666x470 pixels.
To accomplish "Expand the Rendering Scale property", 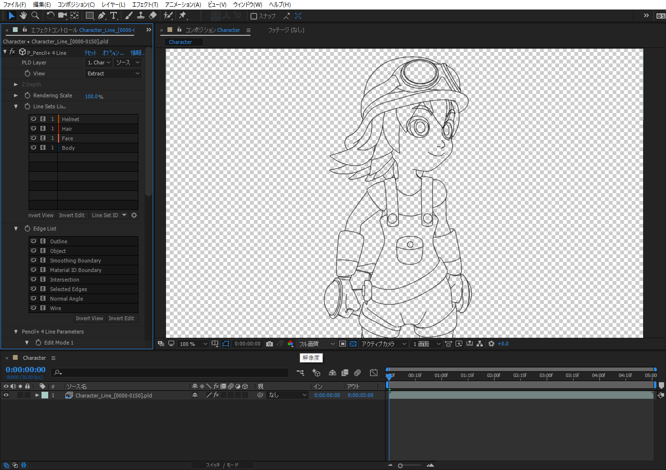I will point(16,95).
